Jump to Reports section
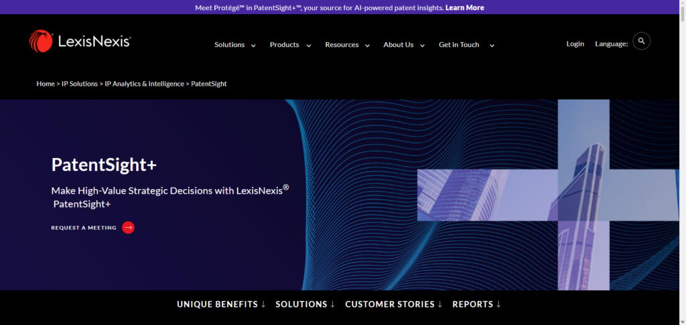 click(x=477, y=304)
